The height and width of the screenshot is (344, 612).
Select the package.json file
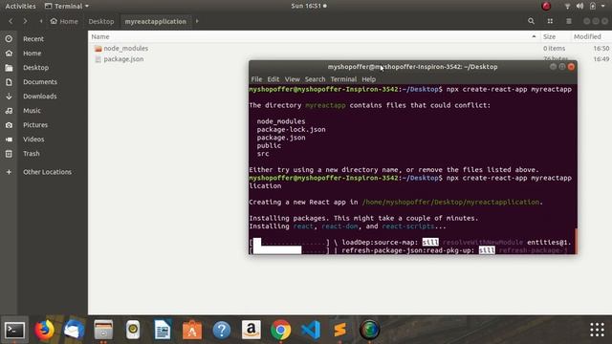119,59
